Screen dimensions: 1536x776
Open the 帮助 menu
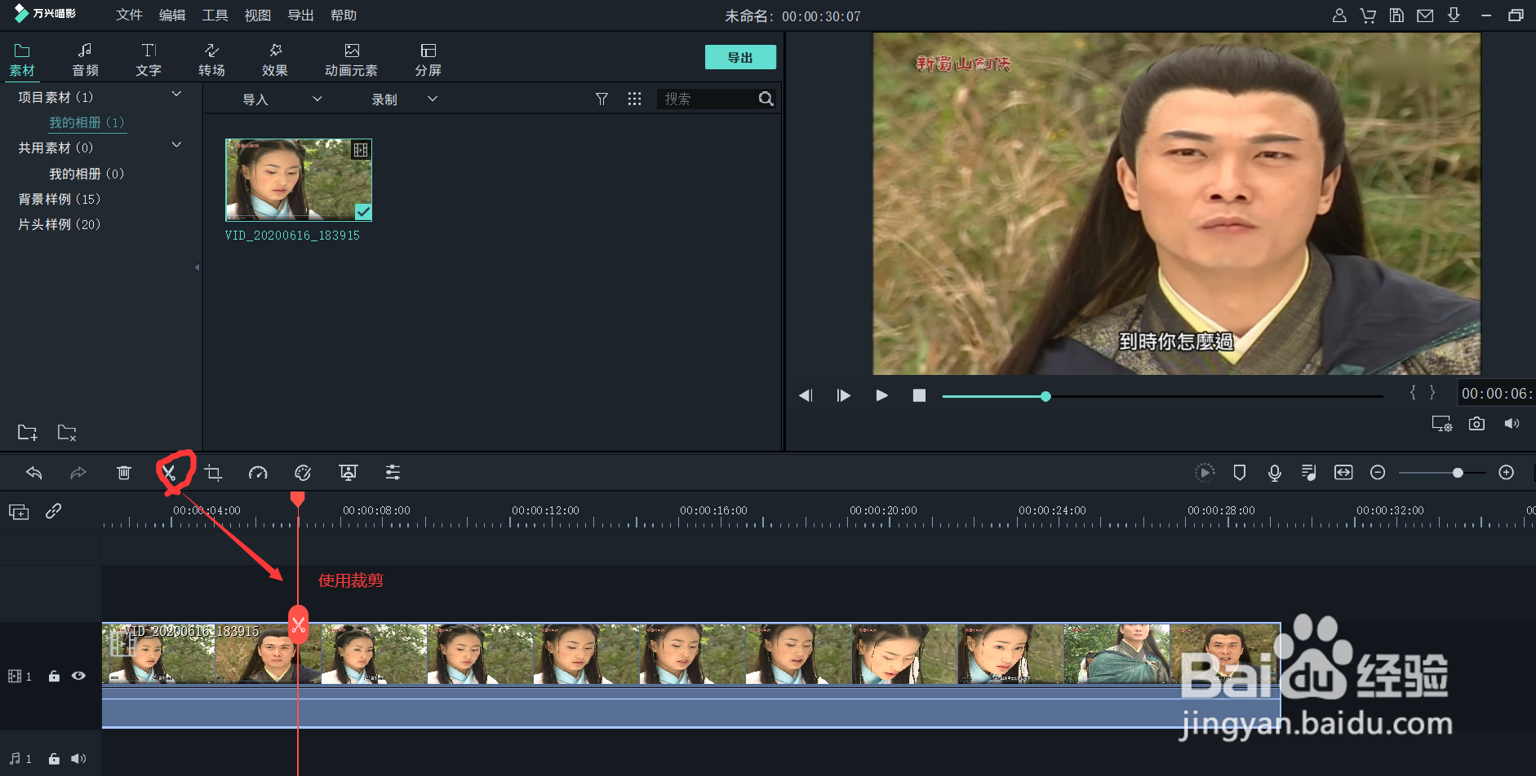tap(344, 15)
